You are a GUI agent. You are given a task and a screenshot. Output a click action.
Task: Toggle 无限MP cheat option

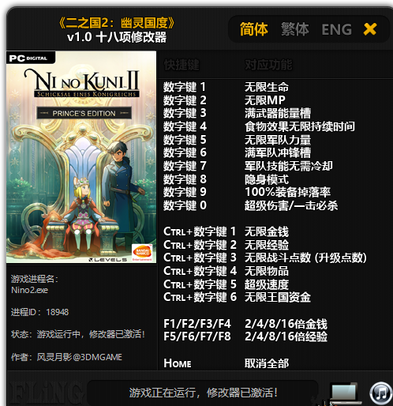[x=265, y=100]
